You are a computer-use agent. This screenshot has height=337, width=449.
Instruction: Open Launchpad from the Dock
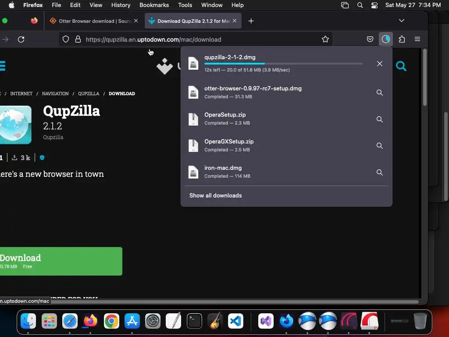(49, 321)
